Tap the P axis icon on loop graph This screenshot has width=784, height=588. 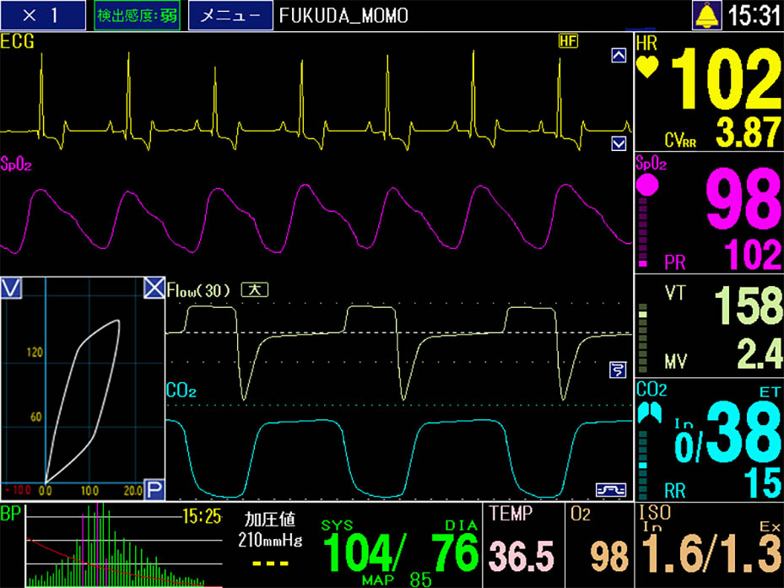[x=154, y=489]
